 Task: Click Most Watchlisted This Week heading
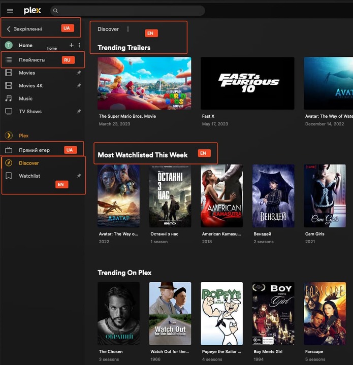tap(143, 155)
